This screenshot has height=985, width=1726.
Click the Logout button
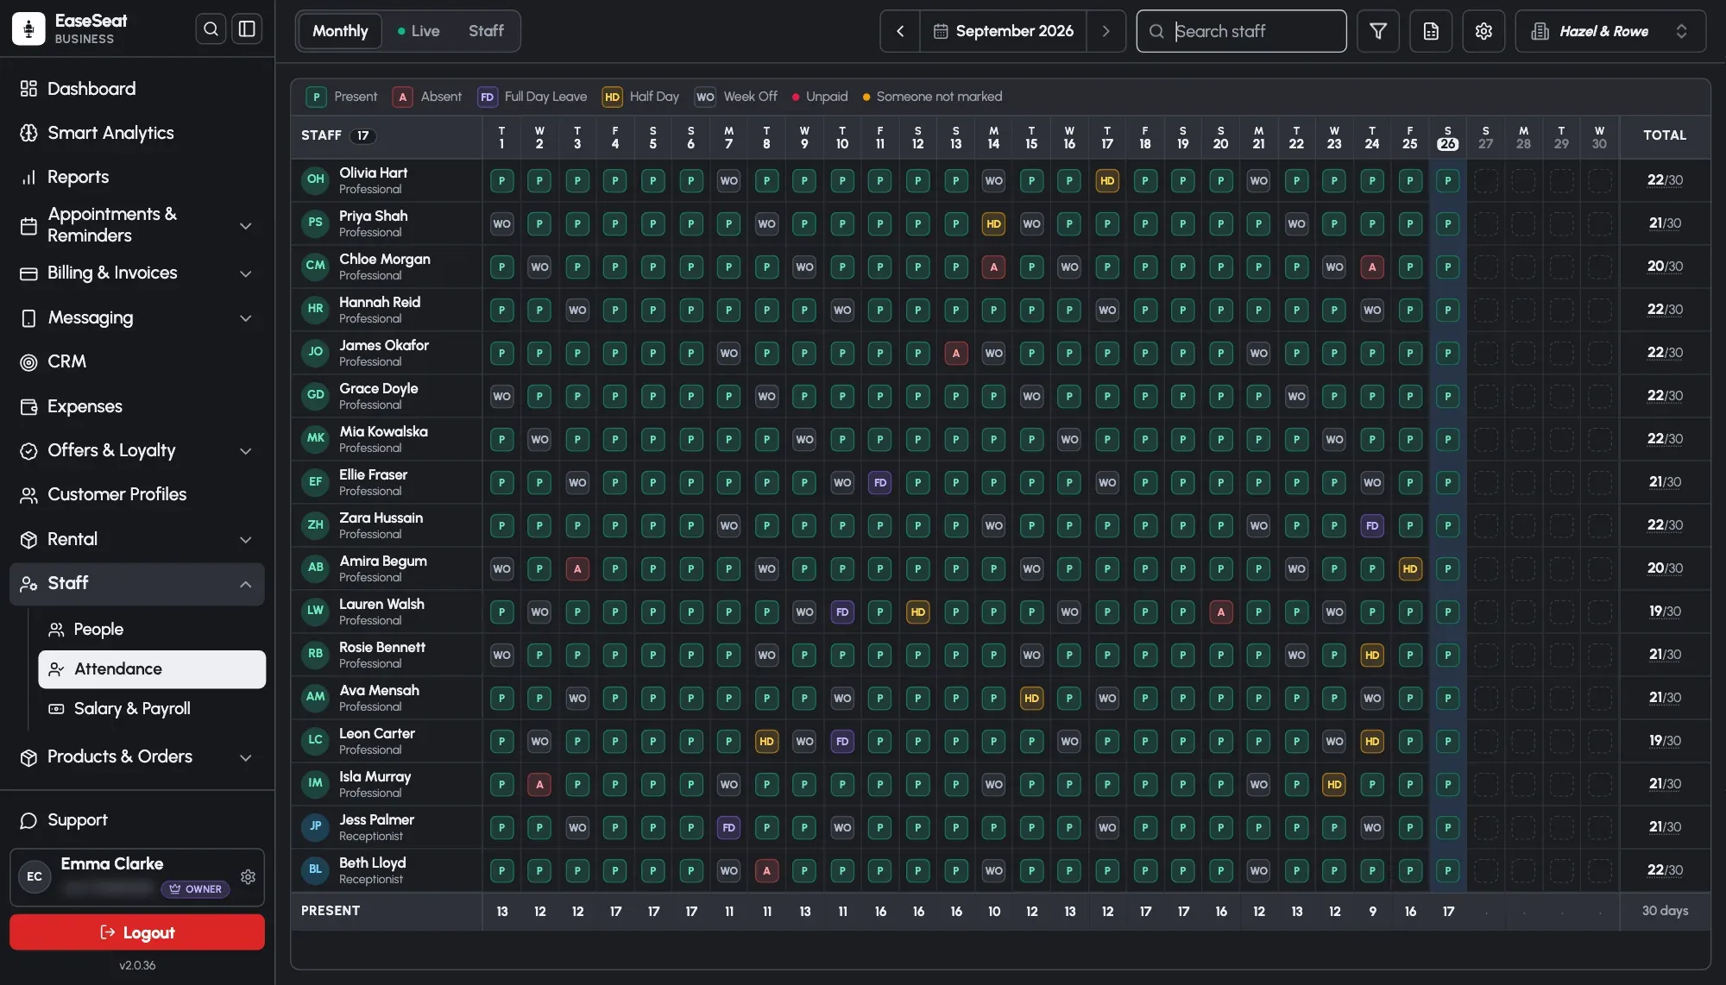coord(137,932)
